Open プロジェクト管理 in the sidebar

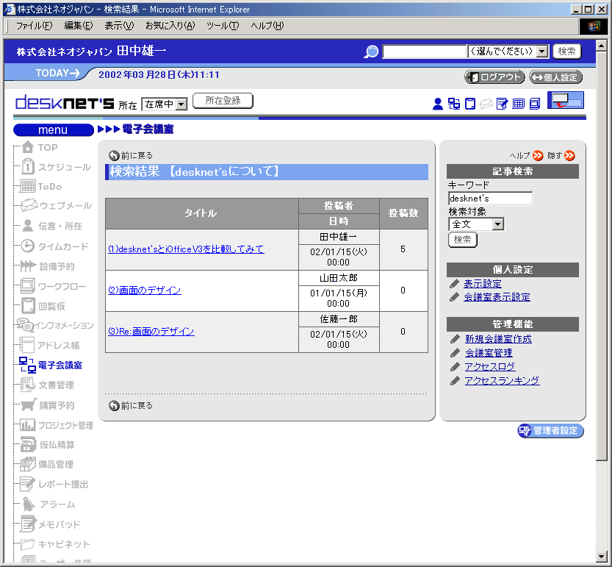coord(57,425)
